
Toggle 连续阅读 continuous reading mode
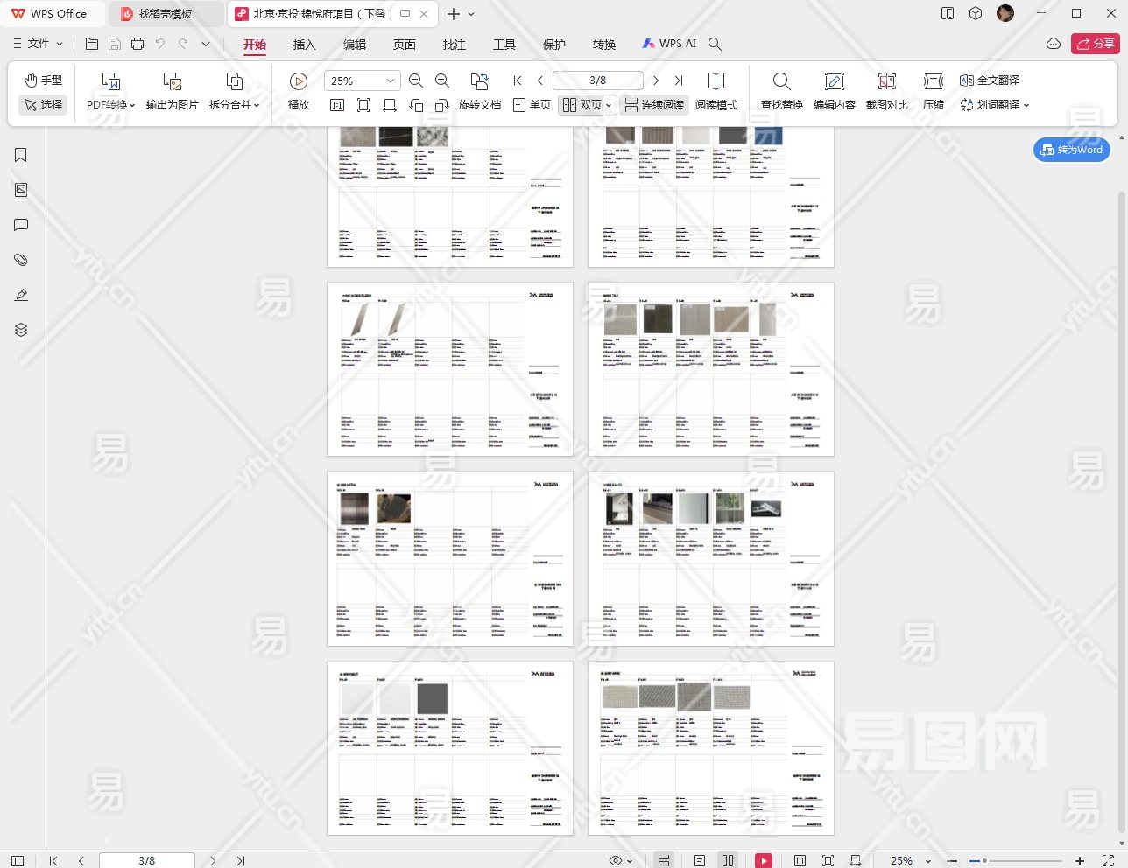(654, 105)
